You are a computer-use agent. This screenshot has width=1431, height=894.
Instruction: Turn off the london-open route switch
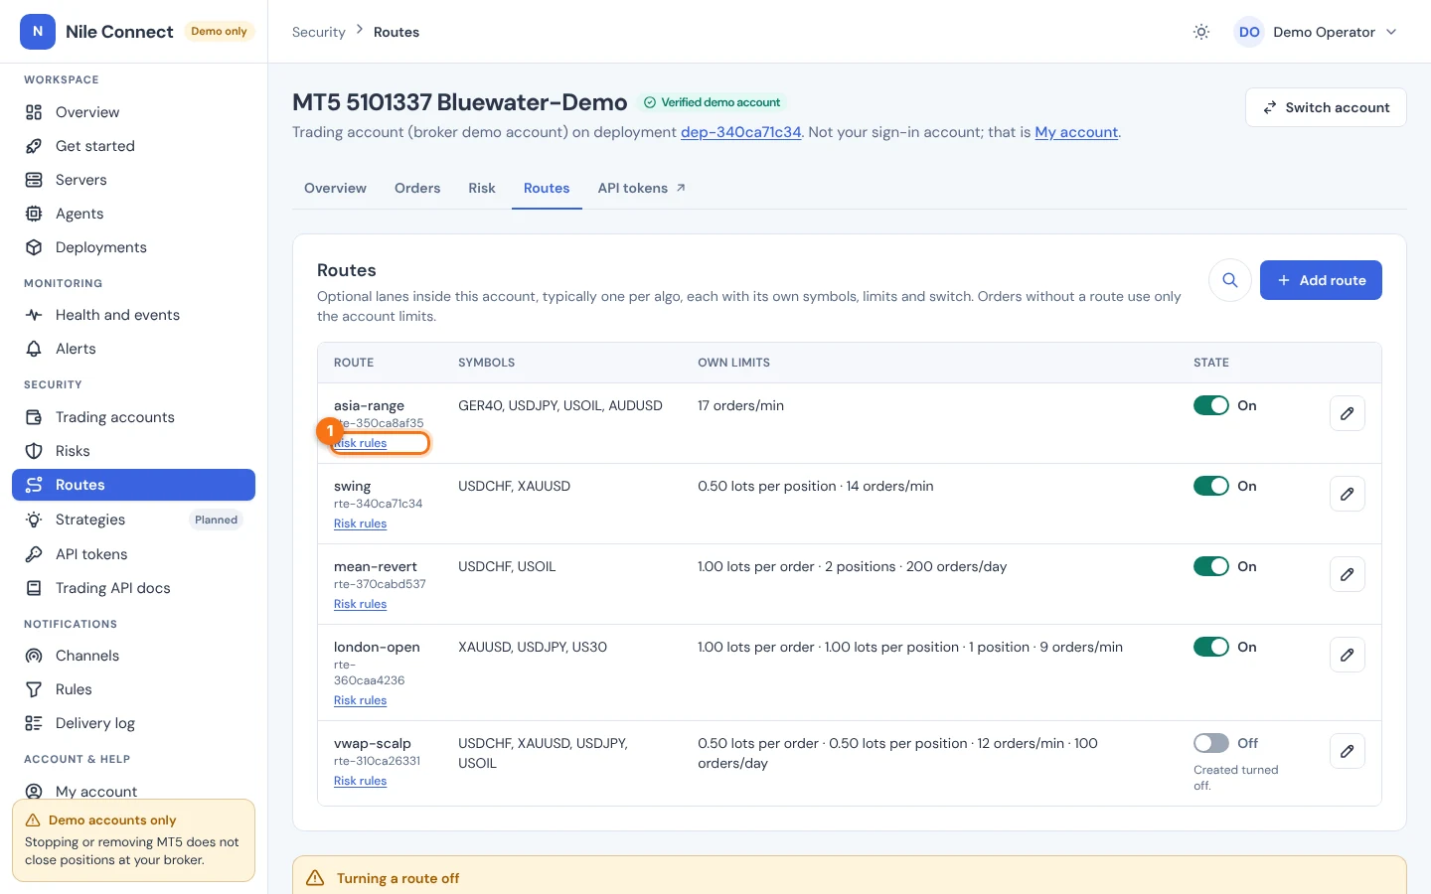pyautogui.click(x=1210, y=647)
